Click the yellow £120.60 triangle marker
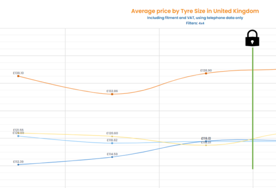 (x=112, y=136)
